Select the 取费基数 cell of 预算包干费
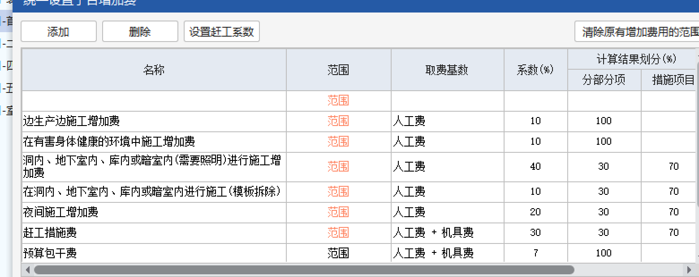 tap(447, 253)
